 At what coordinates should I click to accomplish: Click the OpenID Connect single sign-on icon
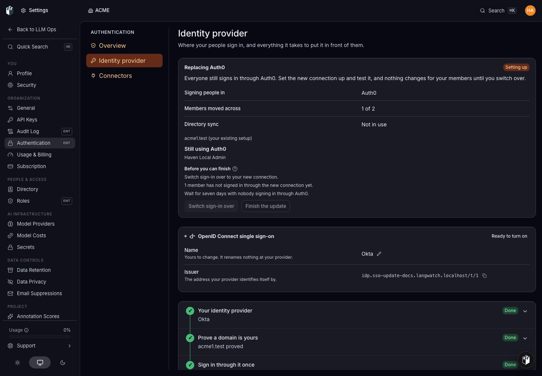pos(192,236)
